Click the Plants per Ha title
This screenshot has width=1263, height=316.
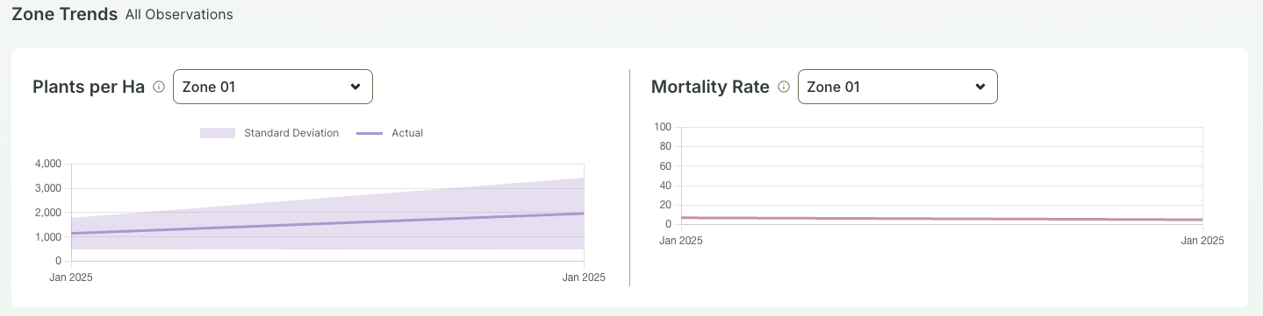pyautogui.click(x=89, y=87)
